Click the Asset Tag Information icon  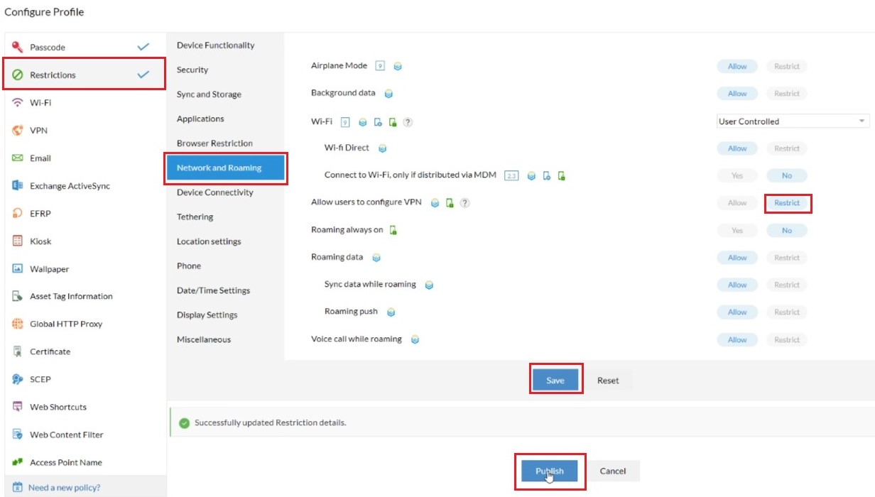tap(18, 297)
